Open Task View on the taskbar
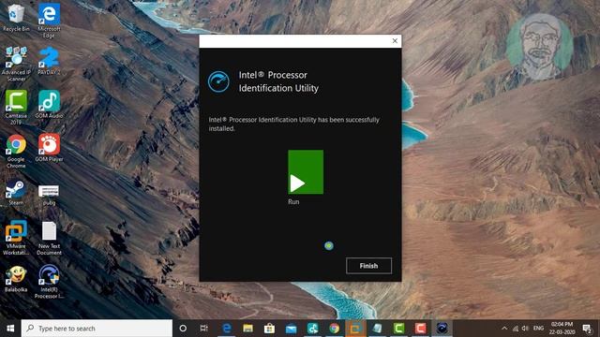Screen dimensions: 600x337 tap(204, 329)
